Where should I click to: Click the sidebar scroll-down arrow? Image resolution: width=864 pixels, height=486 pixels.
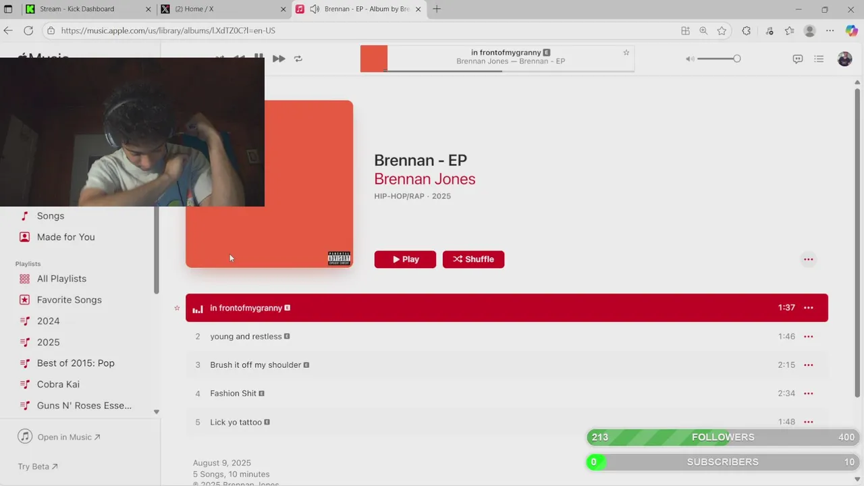[157, 412]
